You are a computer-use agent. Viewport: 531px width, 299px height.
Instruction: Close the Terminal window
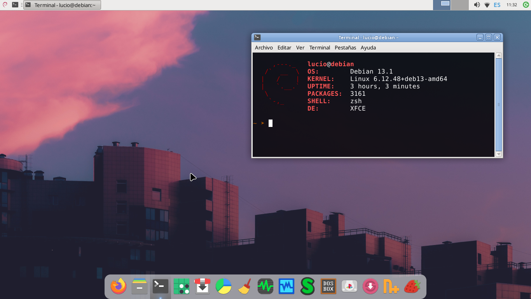point(497,37)
